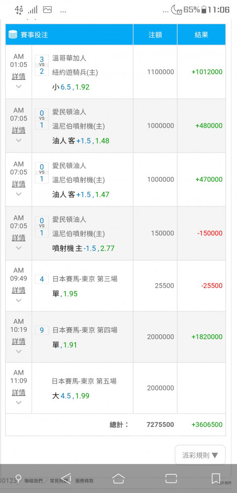The width and height of the screenshot is (237, 493).
Task: Open the recent apps navigation icon
Action: coord(170,478)
